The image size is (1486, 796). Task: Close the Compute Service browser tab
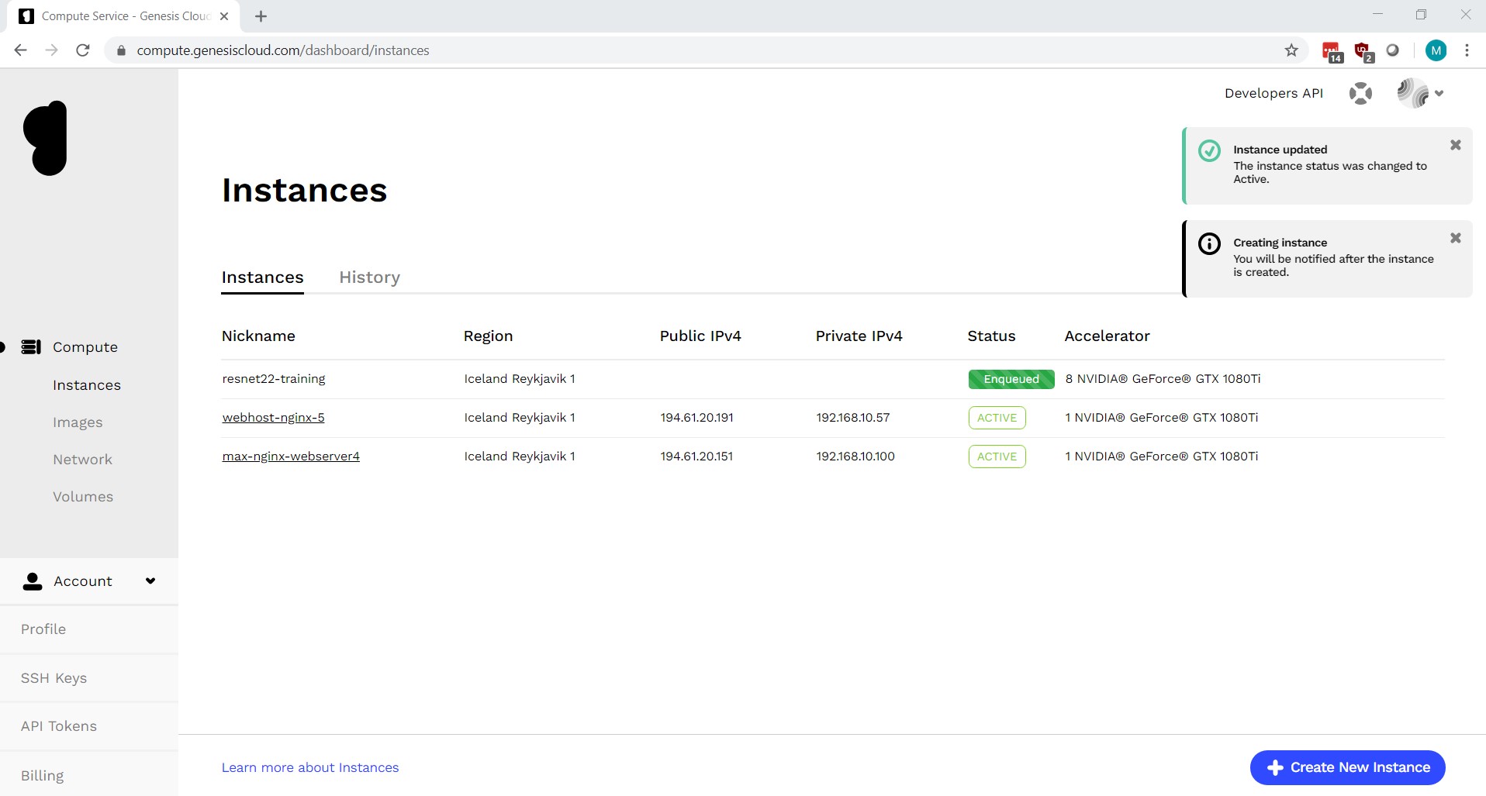[224, 16]
